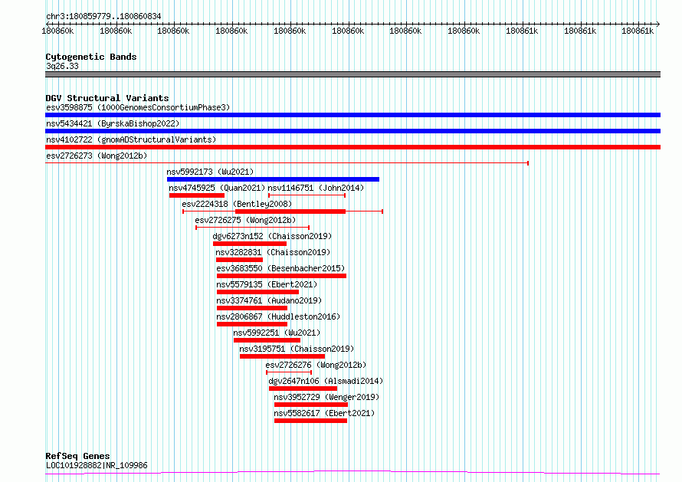Click the chr3:180859779..180860834 coordinate label
682x482 pixels.
[103, 17]
